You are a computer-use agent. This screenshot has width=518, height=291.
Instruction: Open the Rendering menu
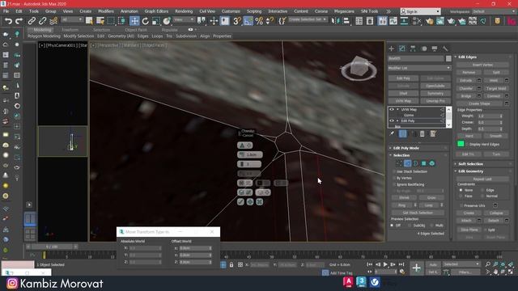pos(184,11)
